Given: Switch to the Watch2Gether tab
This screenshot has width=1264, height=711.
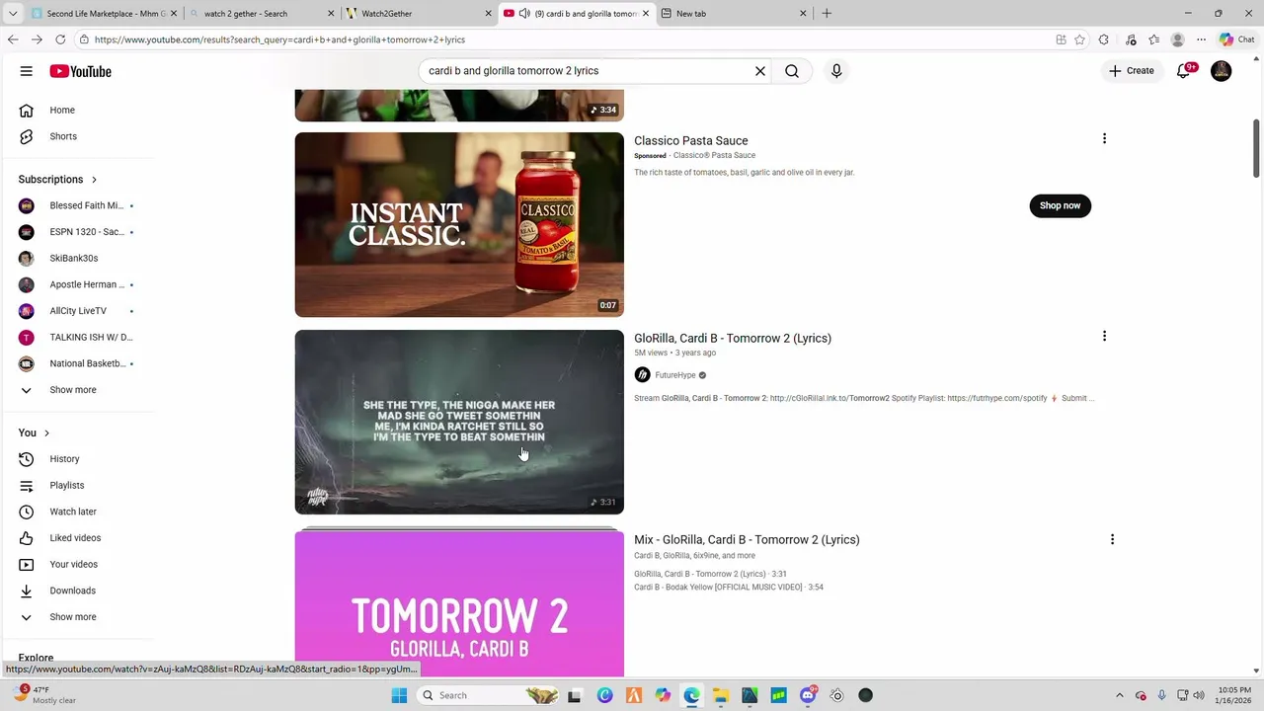Looking at the screenshot, I should click(x=419, y=14).
